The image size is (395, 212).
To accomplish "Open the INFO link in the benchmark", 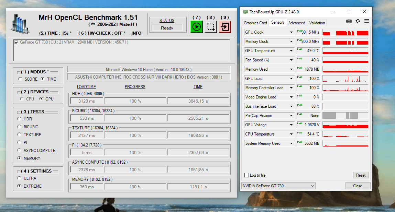I will point(136,33).
